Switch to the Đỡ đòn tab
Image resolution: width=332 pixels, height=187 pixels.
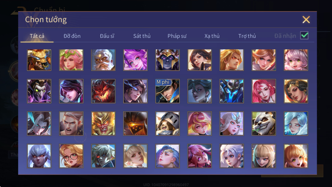point(72,36)
